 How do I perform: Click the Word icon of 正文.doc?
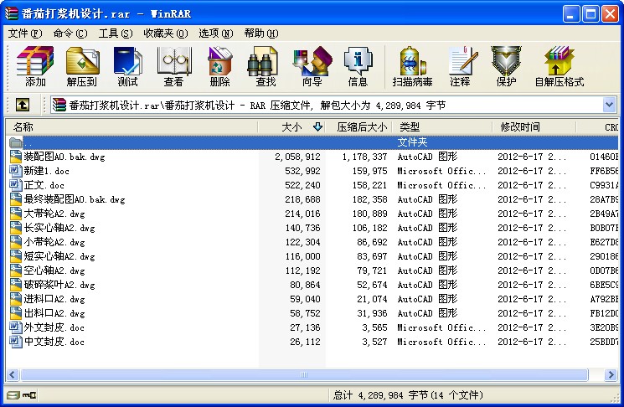[x=16, y=185]
